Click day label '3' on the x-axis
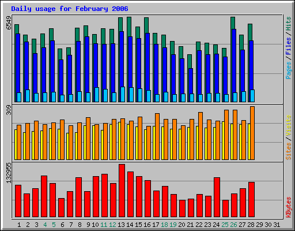Image resolution: width=295 pixels, height=231 pixels. tap(36, 225)
